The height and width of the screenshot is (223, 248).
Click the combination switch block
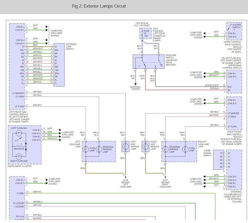[218, 160]
